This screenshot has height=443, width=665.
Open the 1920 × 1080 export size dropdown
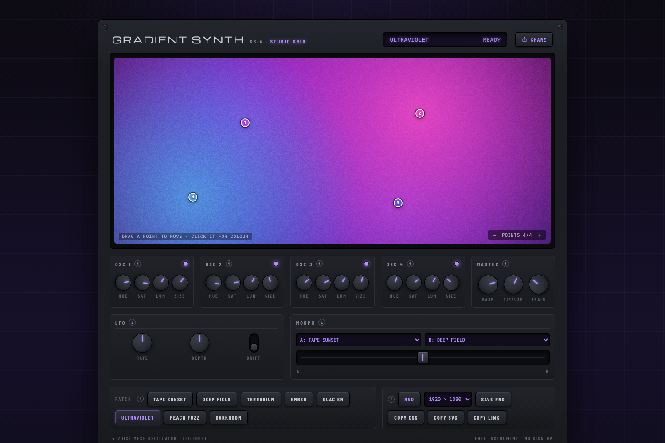[x=448, y=399]
